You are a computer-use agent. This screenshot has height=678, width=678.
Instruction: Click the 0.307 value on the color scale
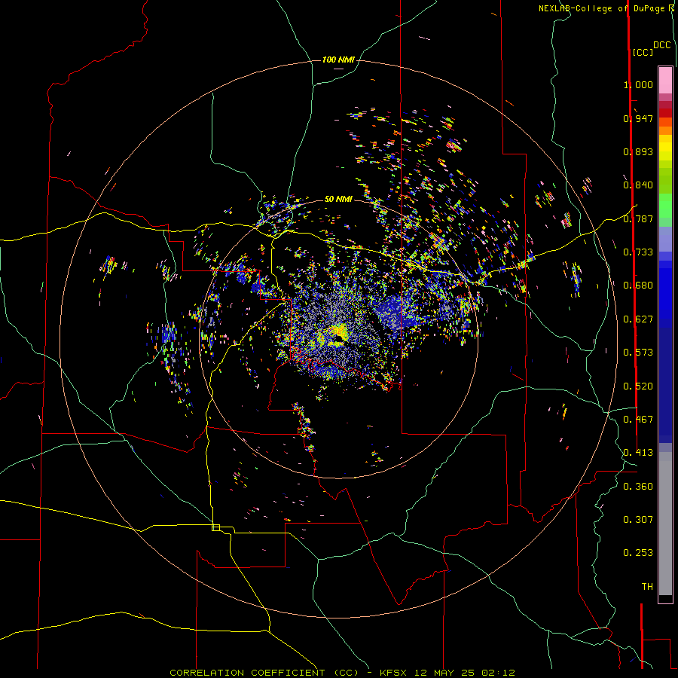point(638,520)
